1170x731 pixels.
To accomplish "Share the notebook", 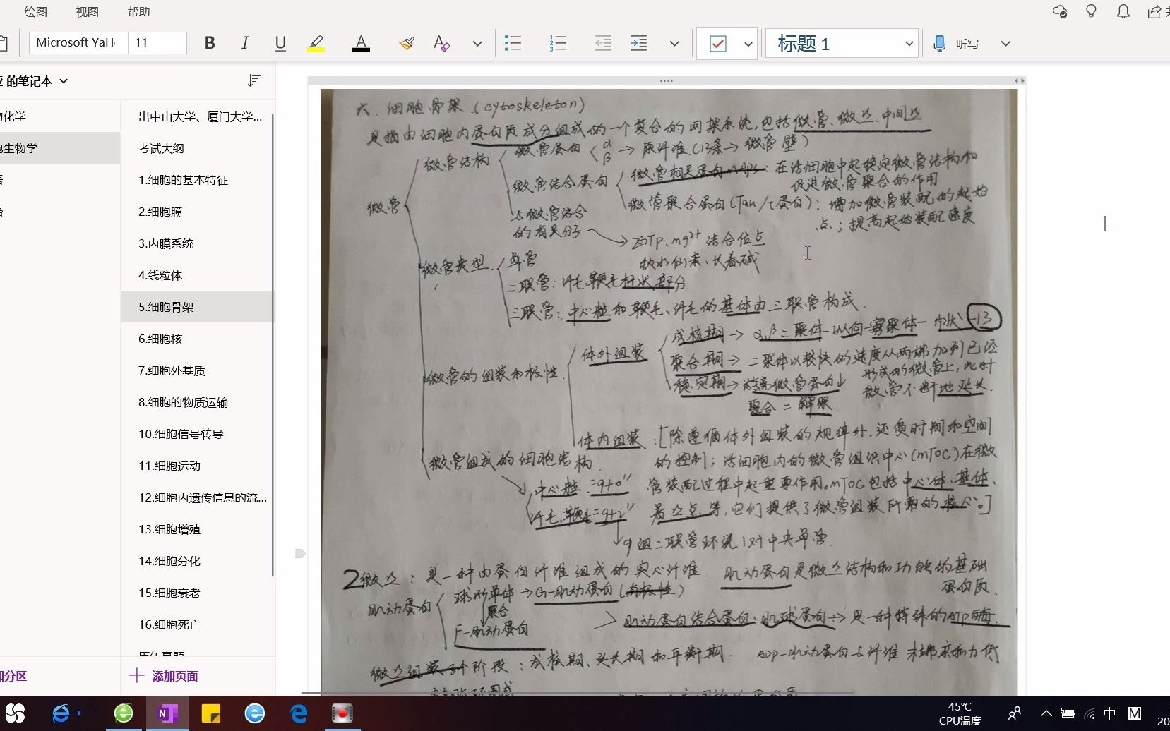I will tap(1155, 11).
